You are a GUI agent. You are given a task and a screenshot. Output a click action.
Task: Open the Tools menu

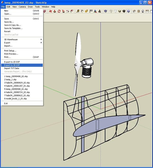point(37,7)
